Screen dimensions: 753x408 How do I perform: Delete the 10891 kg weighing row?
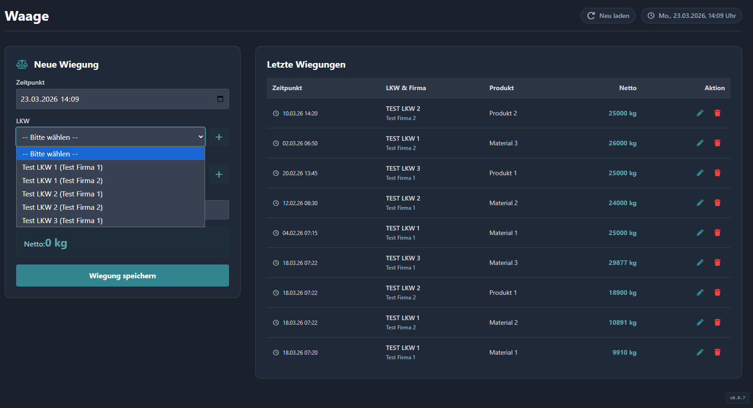click(x=717, y=322)
